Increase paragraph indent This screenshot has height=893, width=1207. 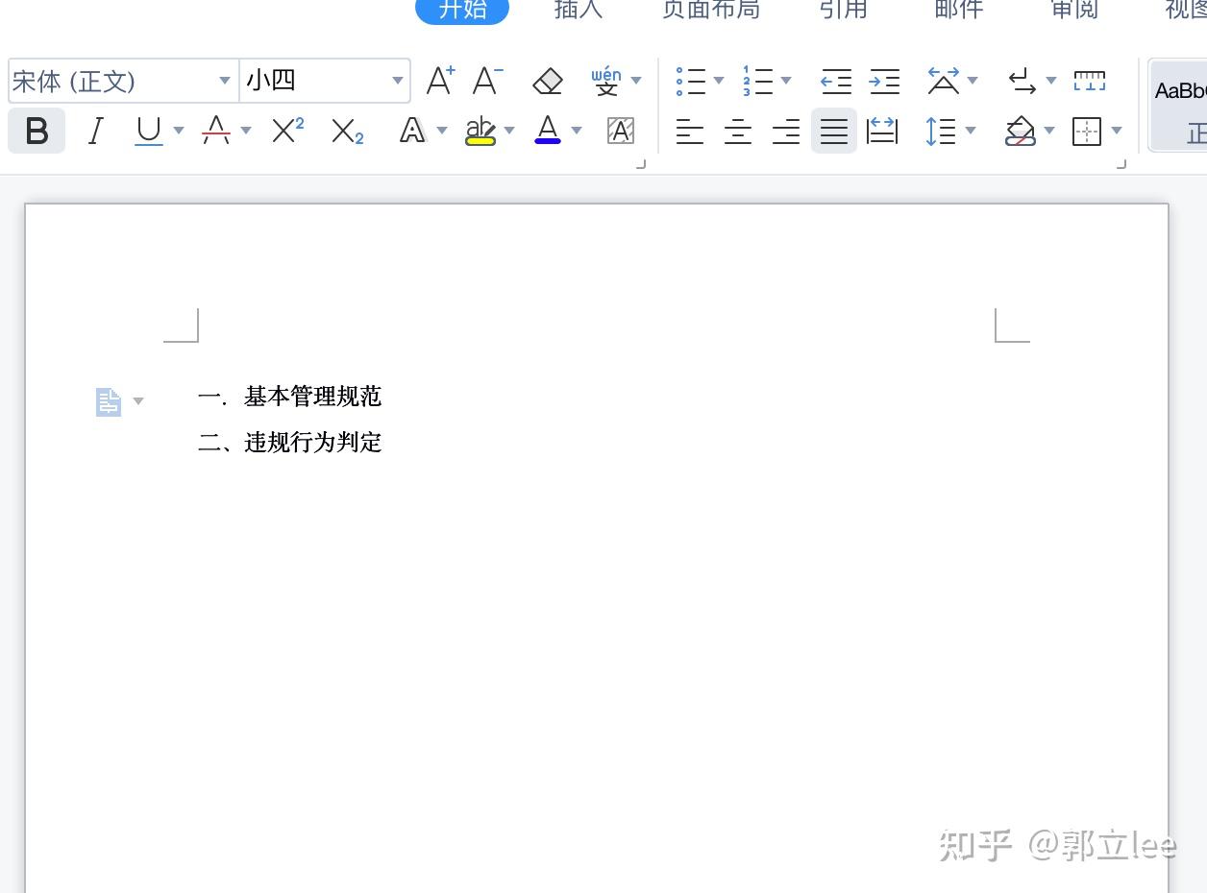click(884, 82)
